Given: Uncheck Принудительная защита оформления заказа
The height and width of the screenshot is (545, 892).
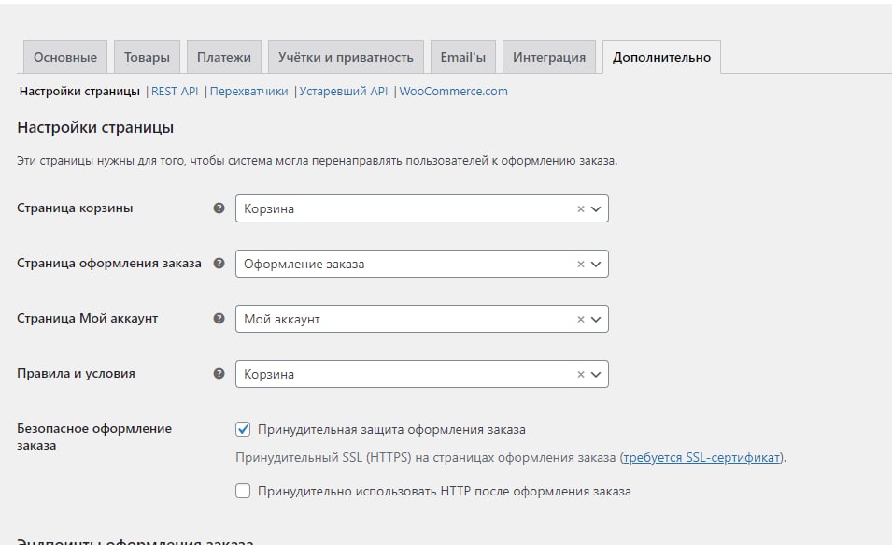Looking at the screenshot, I should 243,430.
